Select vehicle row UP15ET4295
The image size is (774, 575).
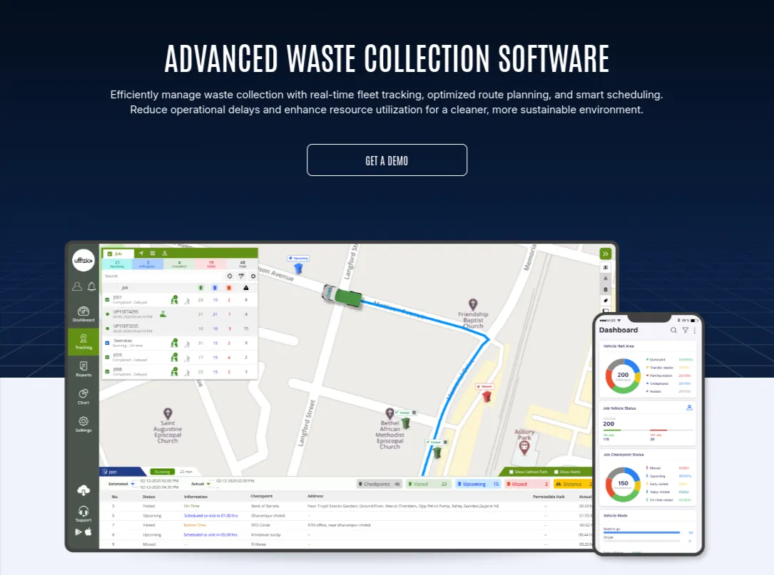(180, 314)
